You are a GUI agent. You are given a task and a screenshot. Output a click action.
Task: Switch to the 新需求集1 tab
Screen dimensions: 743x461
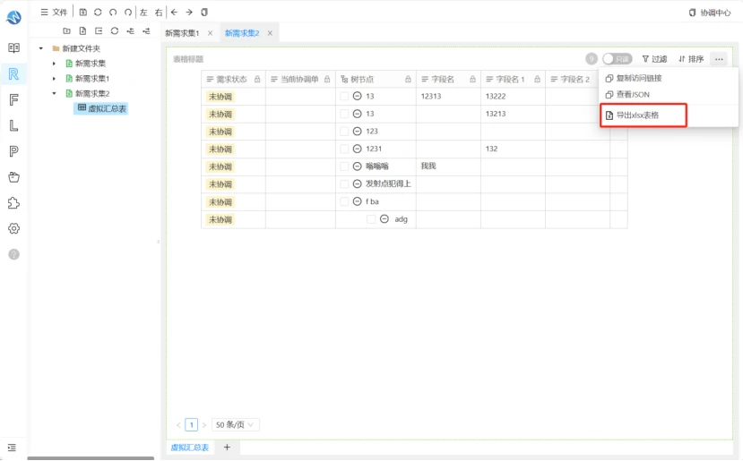(182, 33)
